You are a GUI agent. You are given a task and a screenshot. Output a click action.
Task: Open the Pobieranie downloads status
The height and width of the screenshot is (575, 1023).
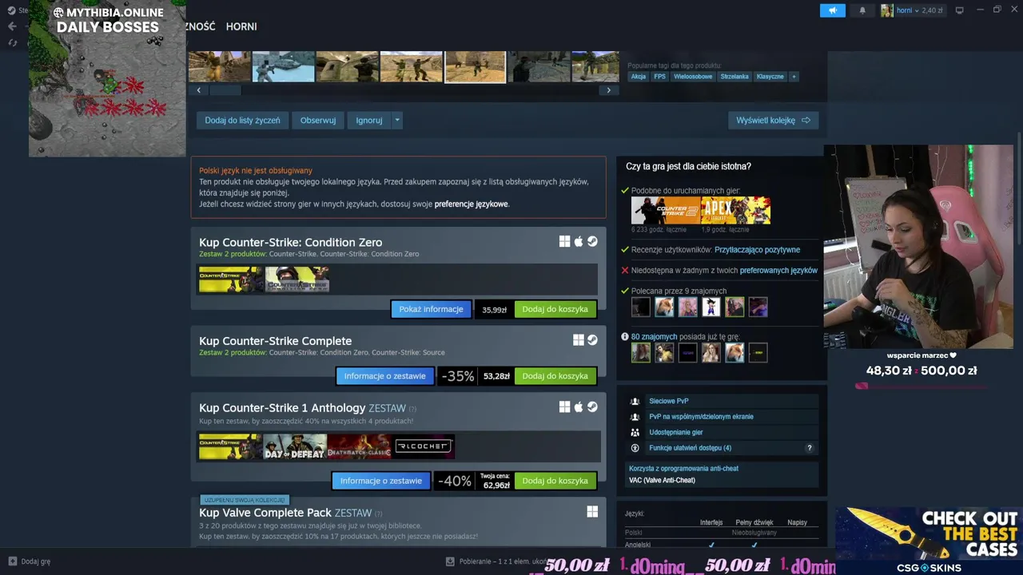pos(496,561)
